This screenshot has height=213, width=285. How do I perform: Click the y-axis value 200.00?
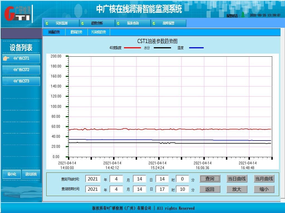click(x=56, y=56)
